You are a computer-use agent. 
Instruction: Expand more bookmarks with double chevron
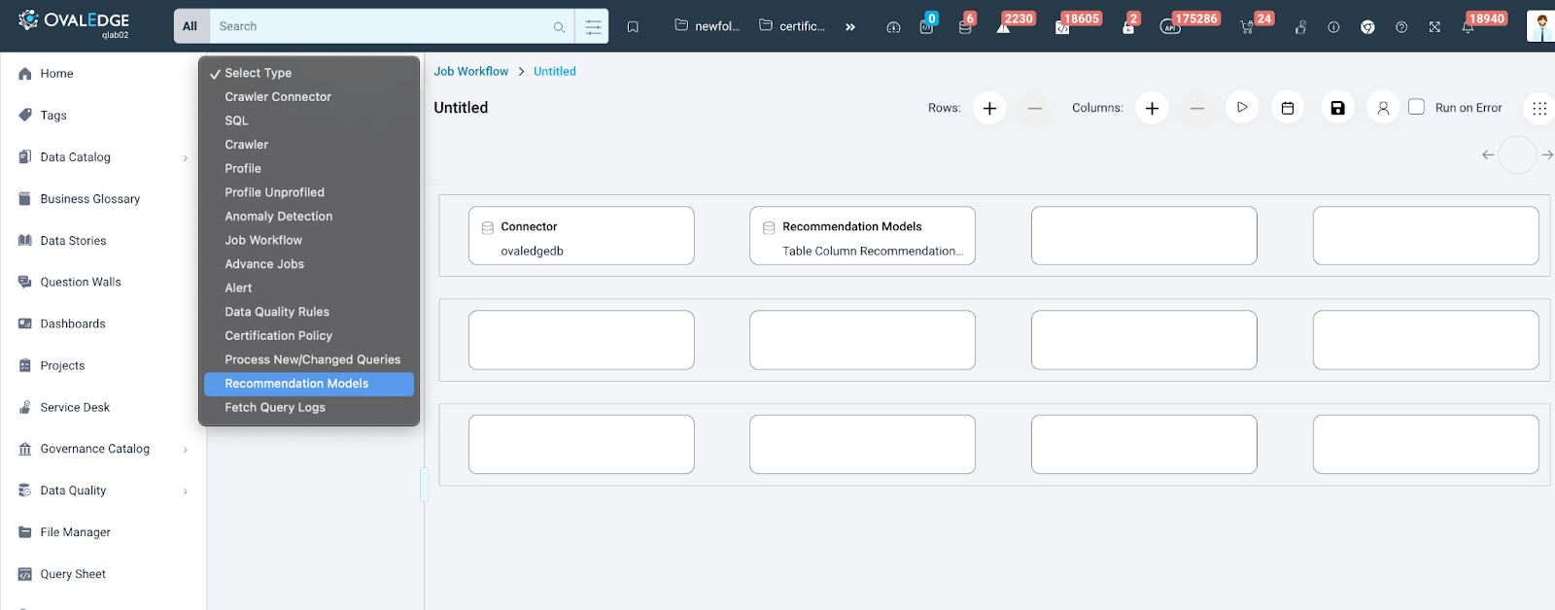pyautogui.click(x=850, y=27)
